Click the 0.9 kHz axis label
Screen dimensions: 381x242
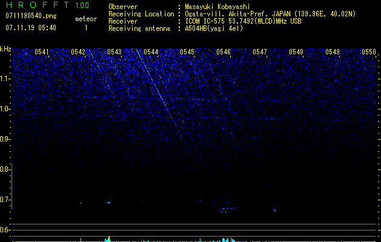(x=5, y=139)
